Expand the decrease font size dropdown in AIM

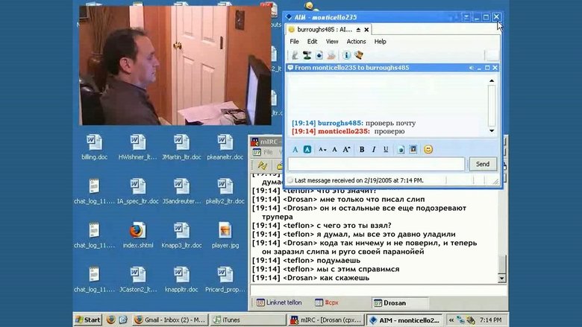coord(324,149)
